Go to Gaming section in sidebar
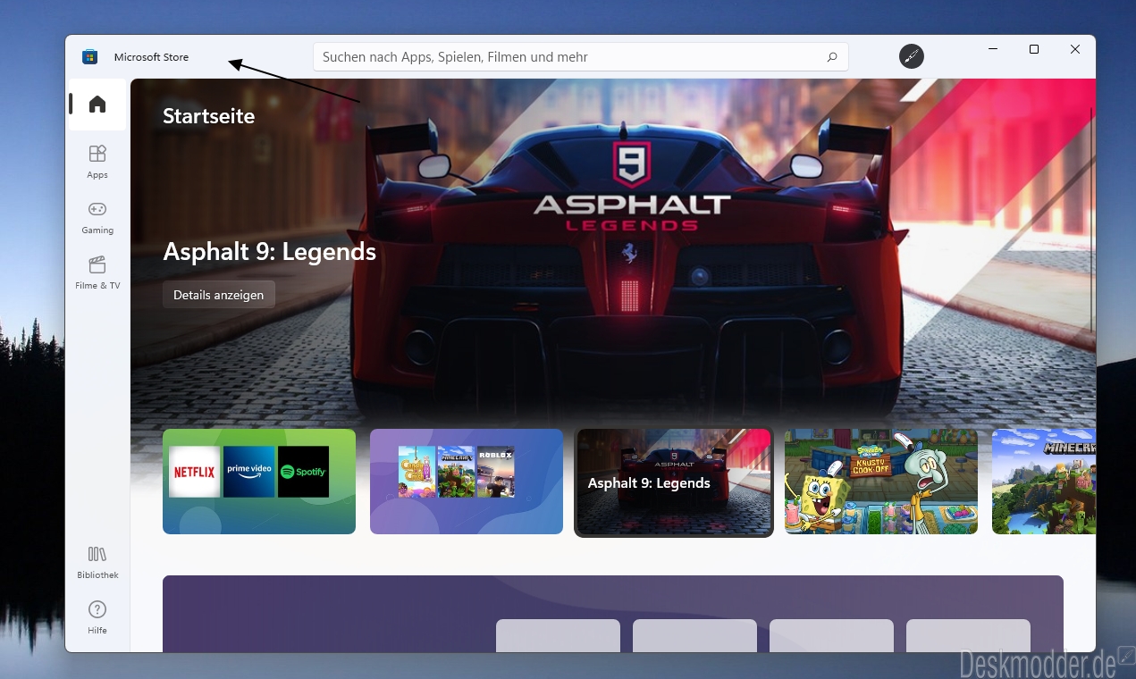 click(97, 217)
